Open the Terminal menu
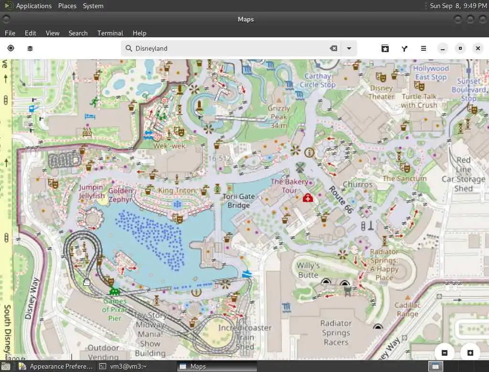Image resolution: width=489 pixels, height=372 pixels. (110, 33)
